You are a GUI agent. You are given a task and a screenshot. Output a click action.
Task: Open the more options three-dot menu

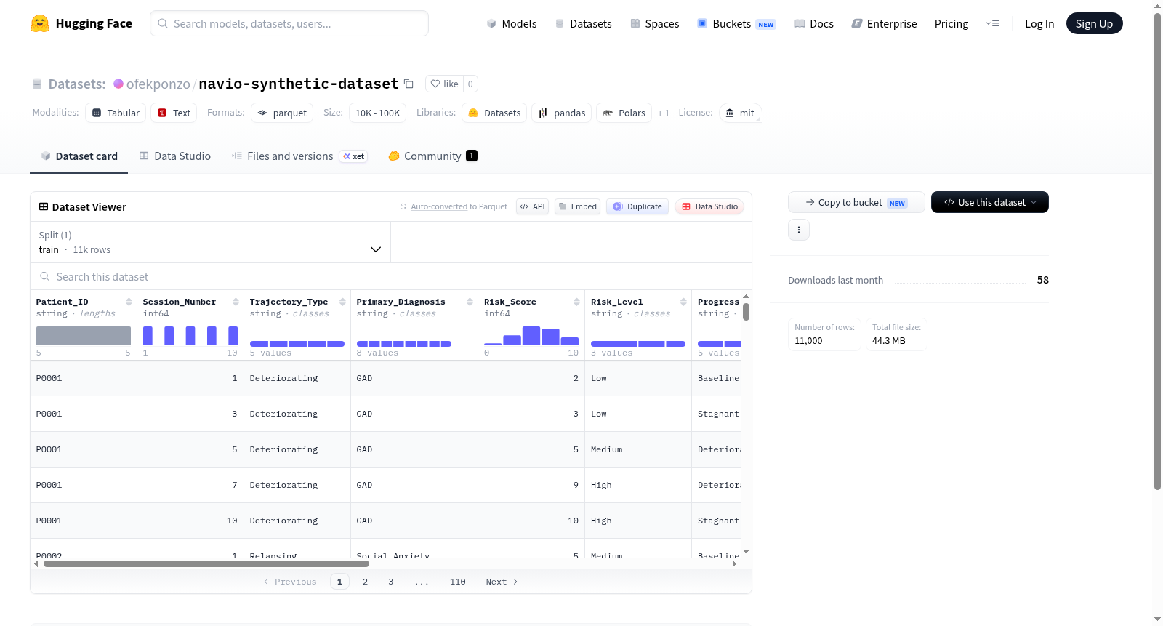(x=799, y=230)
